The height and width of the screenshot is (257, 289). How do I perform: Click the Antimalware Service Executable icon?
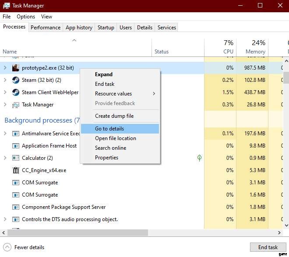[x=16, y=134]
